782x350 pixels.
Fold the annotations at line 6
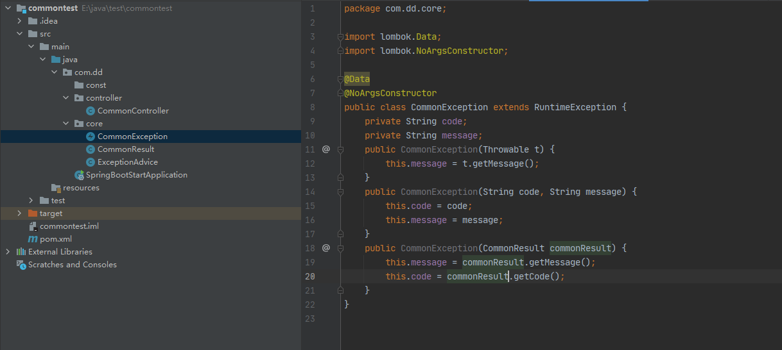[341, 79]
